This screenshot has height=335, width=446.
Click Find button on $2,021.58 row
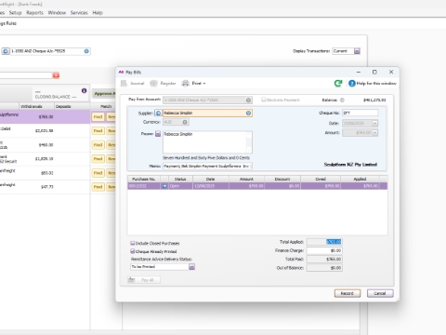(x=98, y=131)
